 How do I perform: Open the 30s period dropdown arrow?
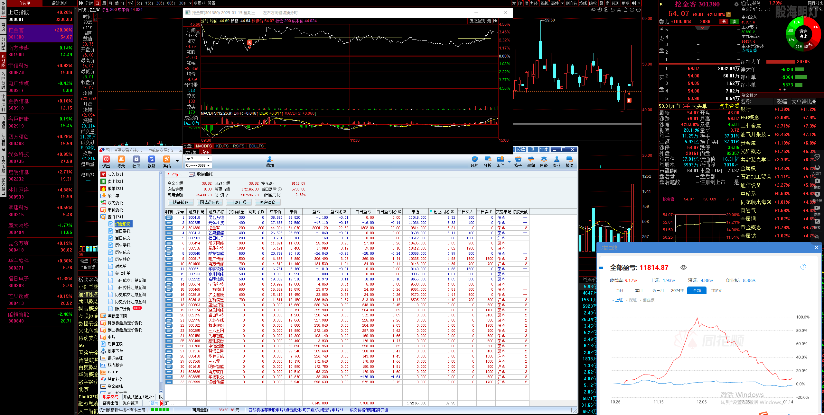pyautogui.click(x=191, y=3)
